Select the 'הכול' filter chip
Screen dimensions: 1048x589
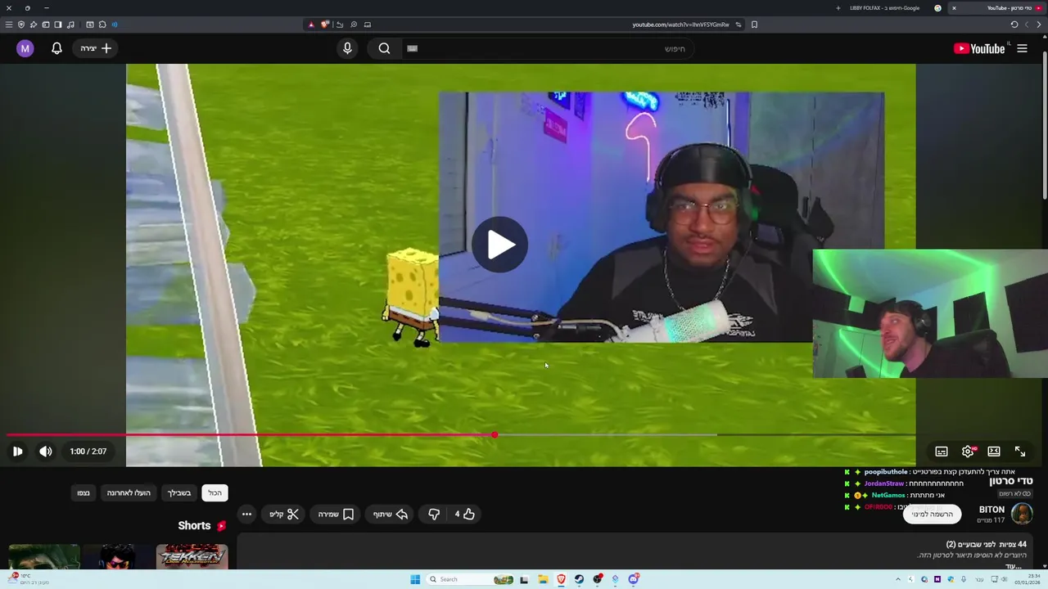click(215, 492)
